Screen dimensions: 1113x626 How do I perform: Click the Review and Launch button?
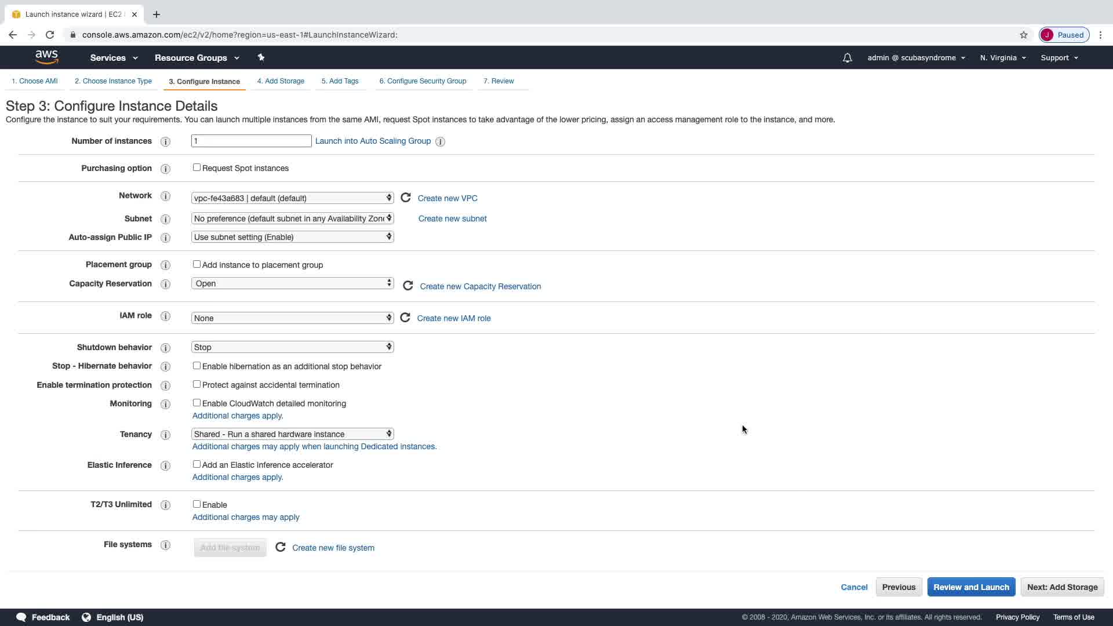tap(971, 587)
